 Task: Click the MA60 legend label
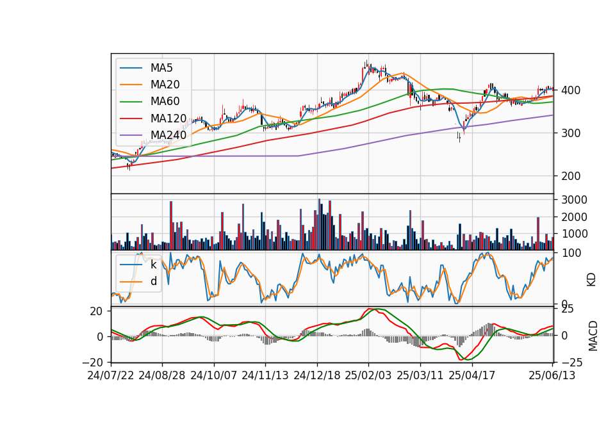coord(165,101)
